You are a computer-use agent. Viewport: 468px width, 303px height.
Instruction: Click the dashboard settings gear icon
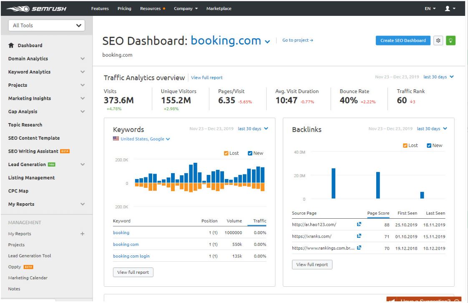[x=438, y=40]
